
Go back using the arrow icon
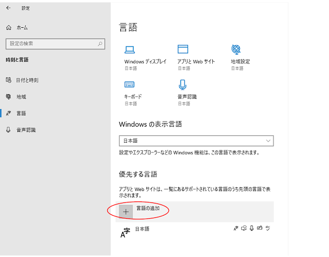8,8
